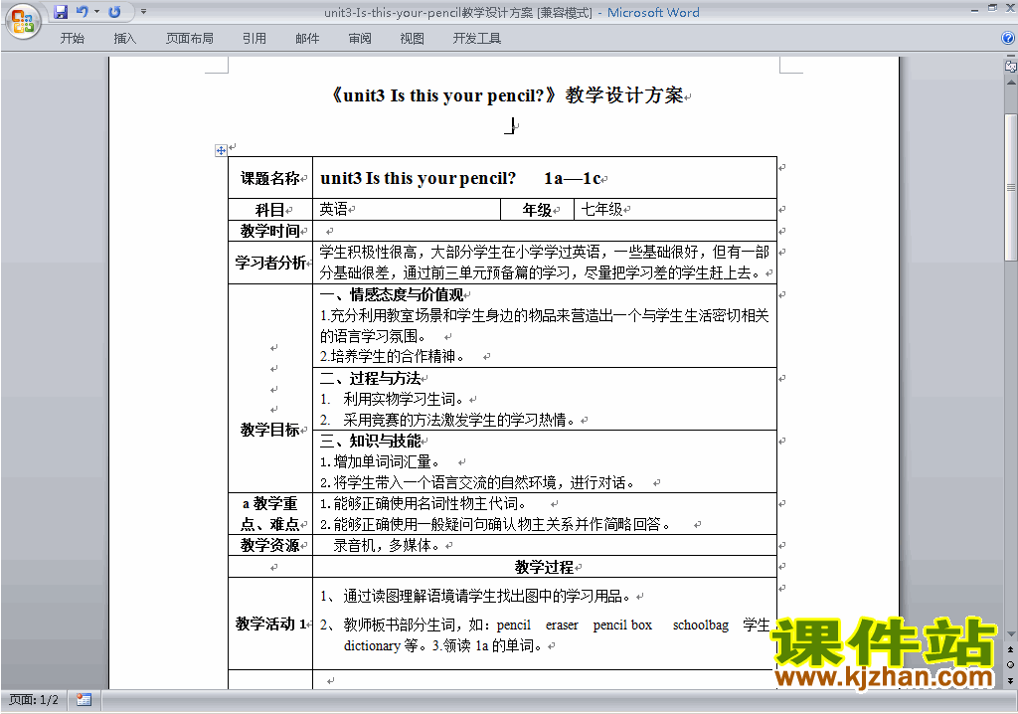The image size is (1018, 714).
Task: Click the 教学资源 label cell
Action: [270, 545]
